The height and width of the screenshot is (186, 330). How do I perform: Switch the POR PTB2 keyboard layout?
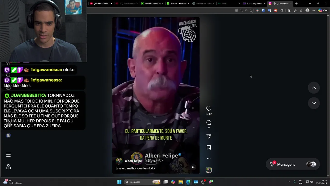point(301,182)
